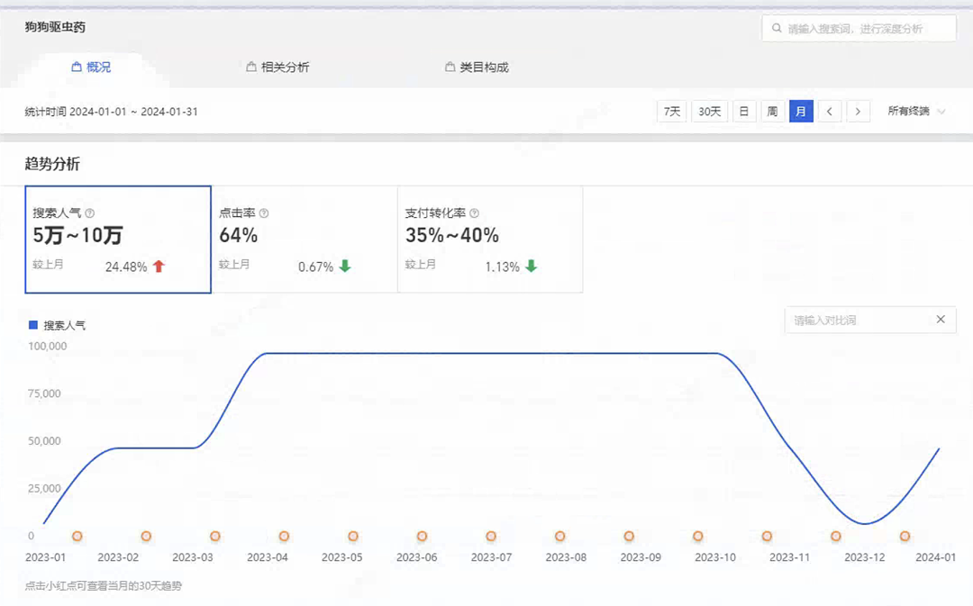Click the 100,000 y-axis label
The image size is (973, 606).
pos(47,346)
